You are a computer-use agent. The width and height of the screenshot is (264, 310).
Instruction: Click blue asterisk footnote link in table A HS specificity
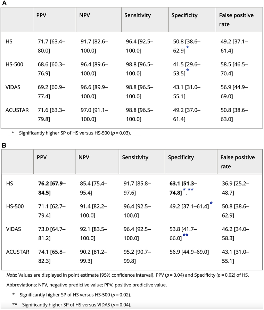[188, 47]
